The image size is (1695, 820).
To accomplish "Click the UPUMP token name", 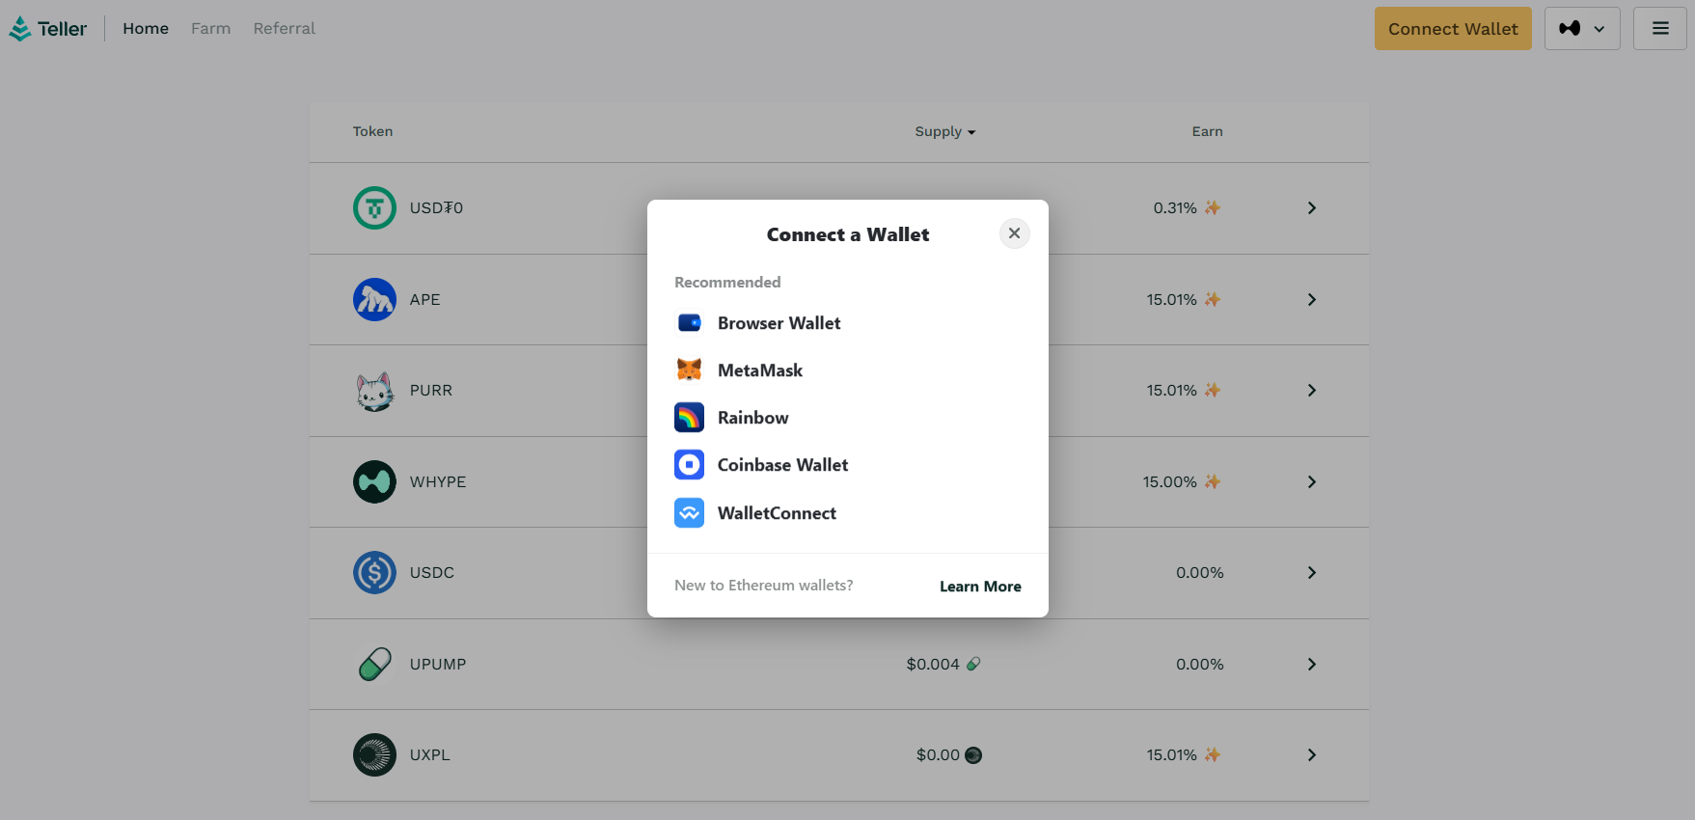I will [438, 665].
